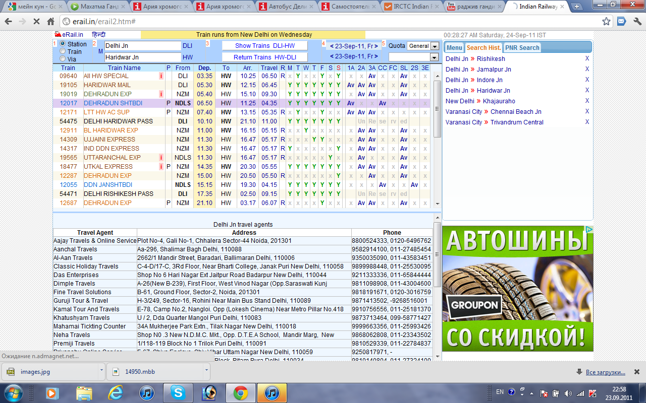Open the Chrome wrench settings menu
The height and width of the screenshot is (403, 646).
pos(636,22)
